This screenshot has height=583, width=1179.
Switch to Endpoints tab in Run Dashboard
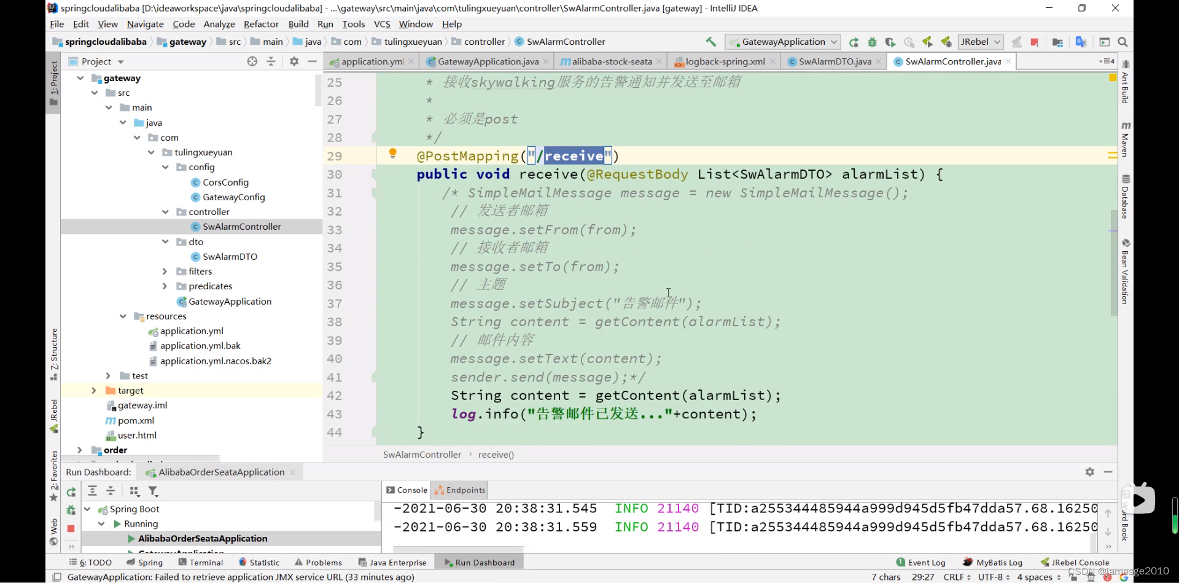[460, 490]
